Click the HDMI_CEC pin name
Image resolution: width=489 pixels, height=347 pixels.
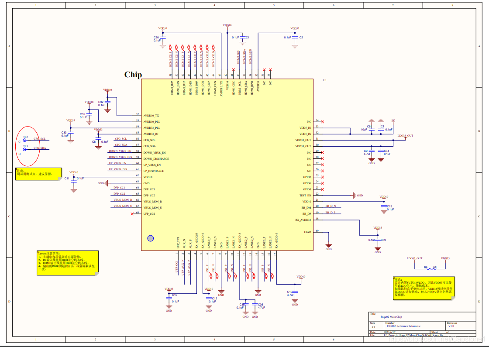[234, 88]
